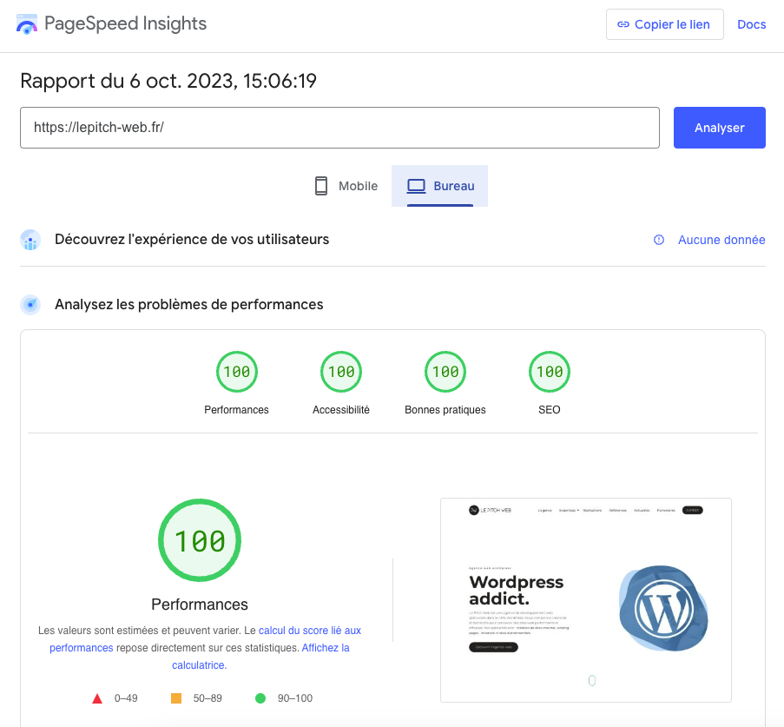Image resolution: width=784 pixels, height=727 pixels.
Task: Click the performance analysis radar icon
Action: [30, 304]
